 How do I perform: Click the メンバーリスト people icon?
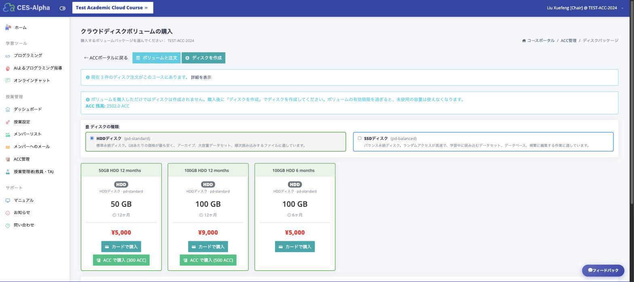8,134
